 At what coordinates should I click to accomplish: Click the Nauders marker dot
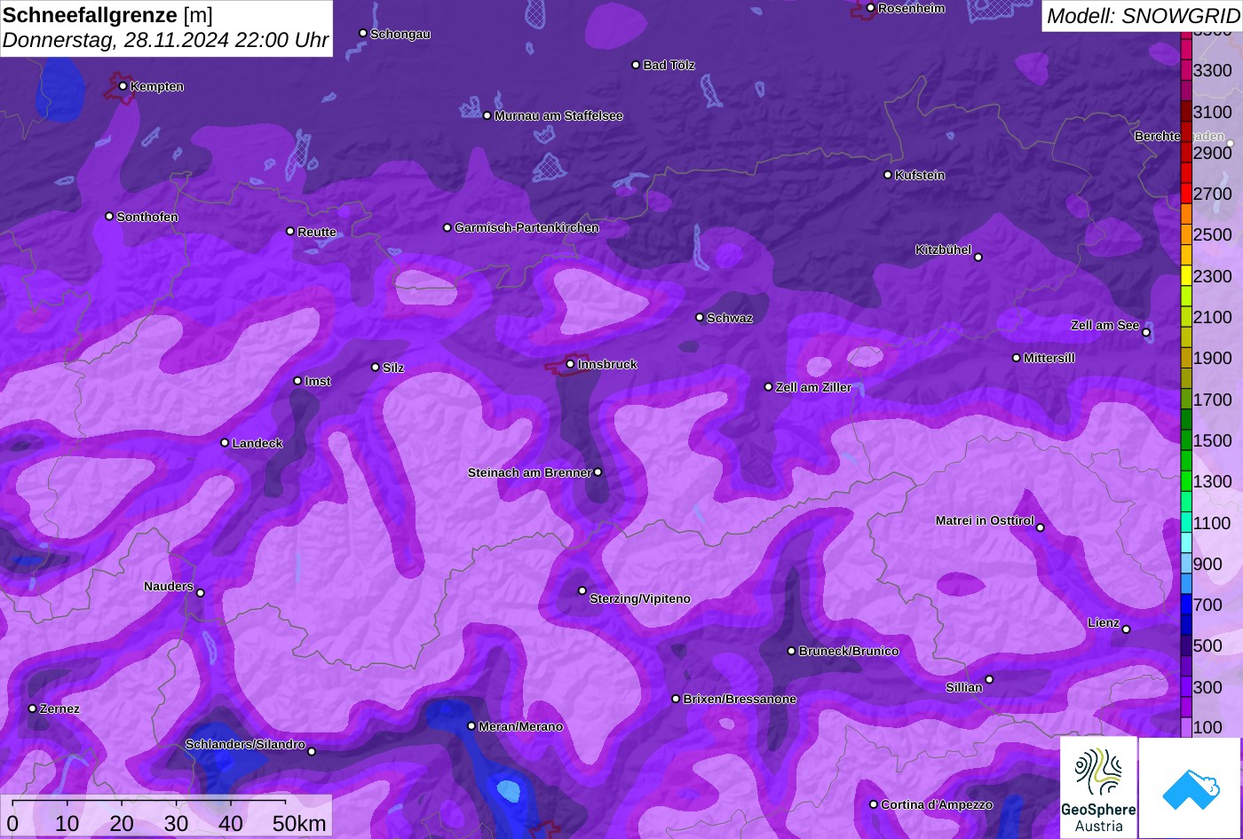[201, 593]
